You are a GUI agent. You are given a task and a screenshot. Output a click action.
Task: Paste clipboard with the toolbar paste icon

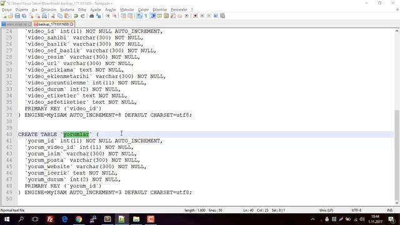coord(67,16)
